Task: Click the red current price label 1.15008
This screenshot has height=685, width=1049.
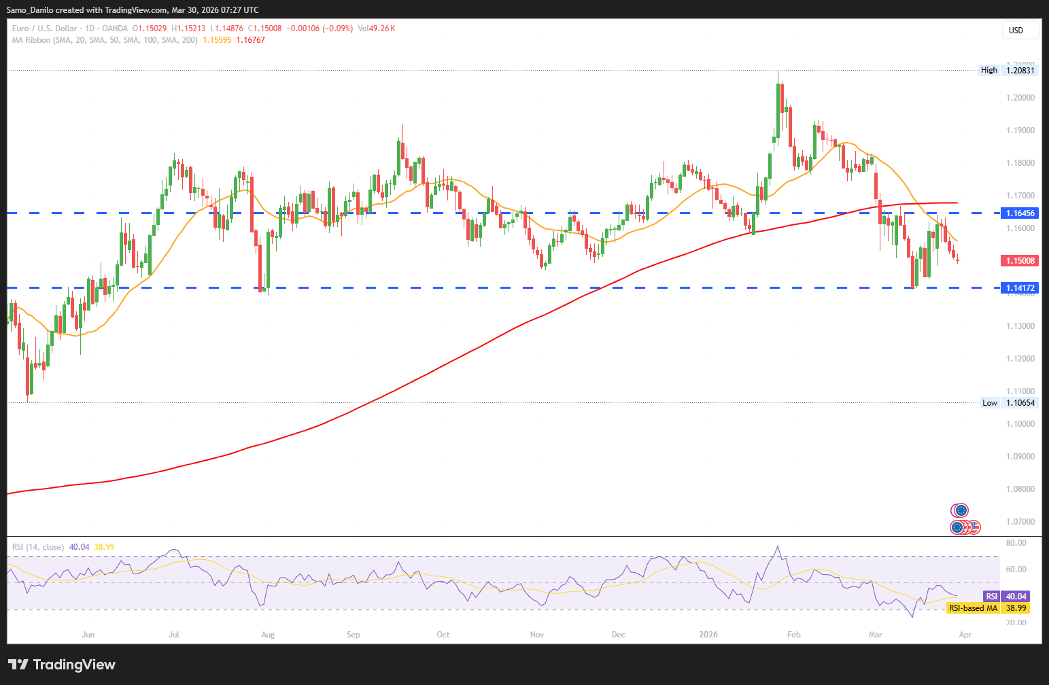Action: (x=1020, y=261)
